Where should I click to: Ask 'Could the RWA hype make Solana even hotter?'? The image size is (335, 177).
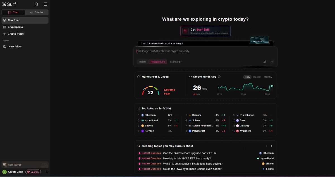tap(192, 169)
